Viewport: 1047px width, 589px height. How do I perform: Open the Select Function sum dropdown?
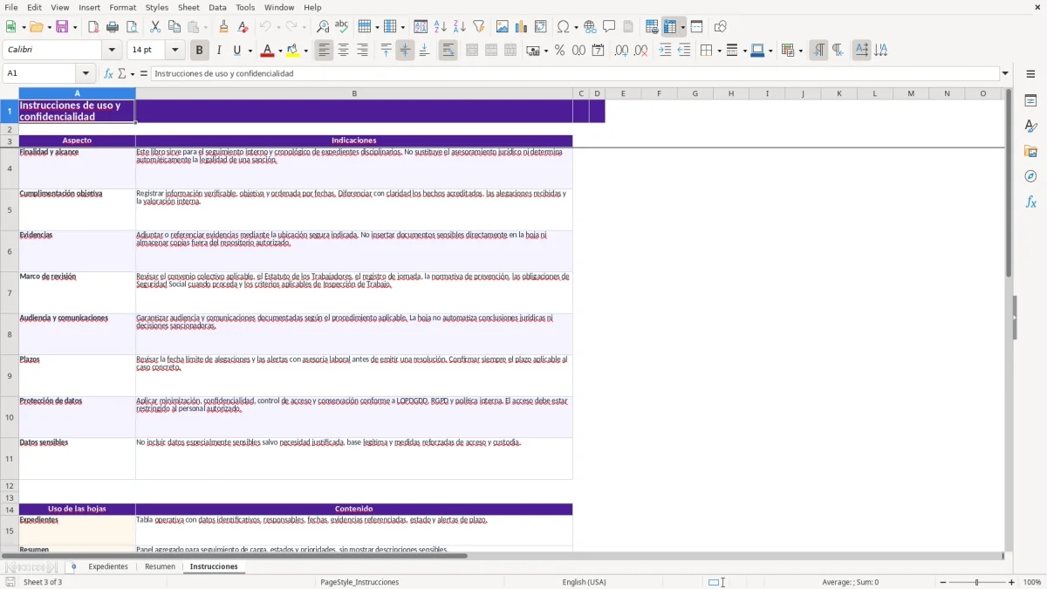click(133, 73)
